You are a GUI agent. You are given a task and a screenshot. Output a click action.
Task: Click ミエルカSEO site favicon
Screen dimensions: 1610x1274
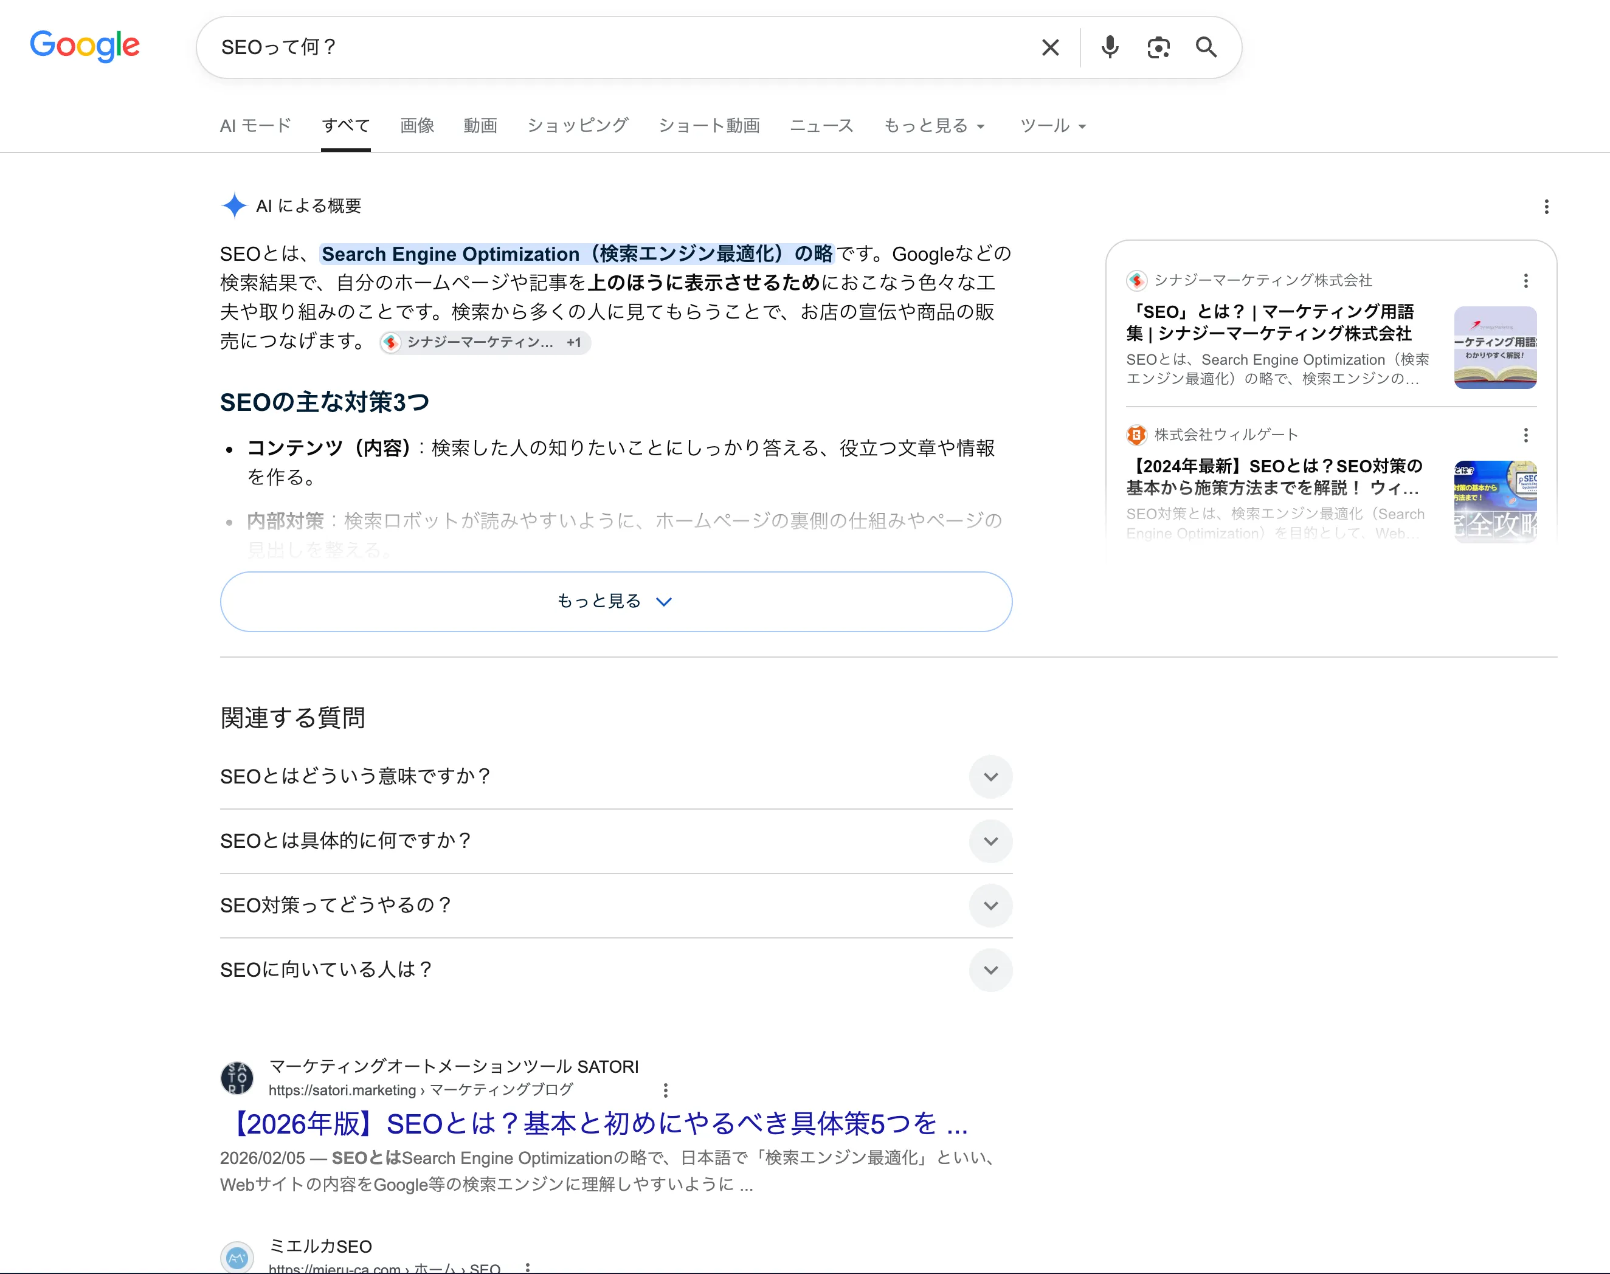237,1258
